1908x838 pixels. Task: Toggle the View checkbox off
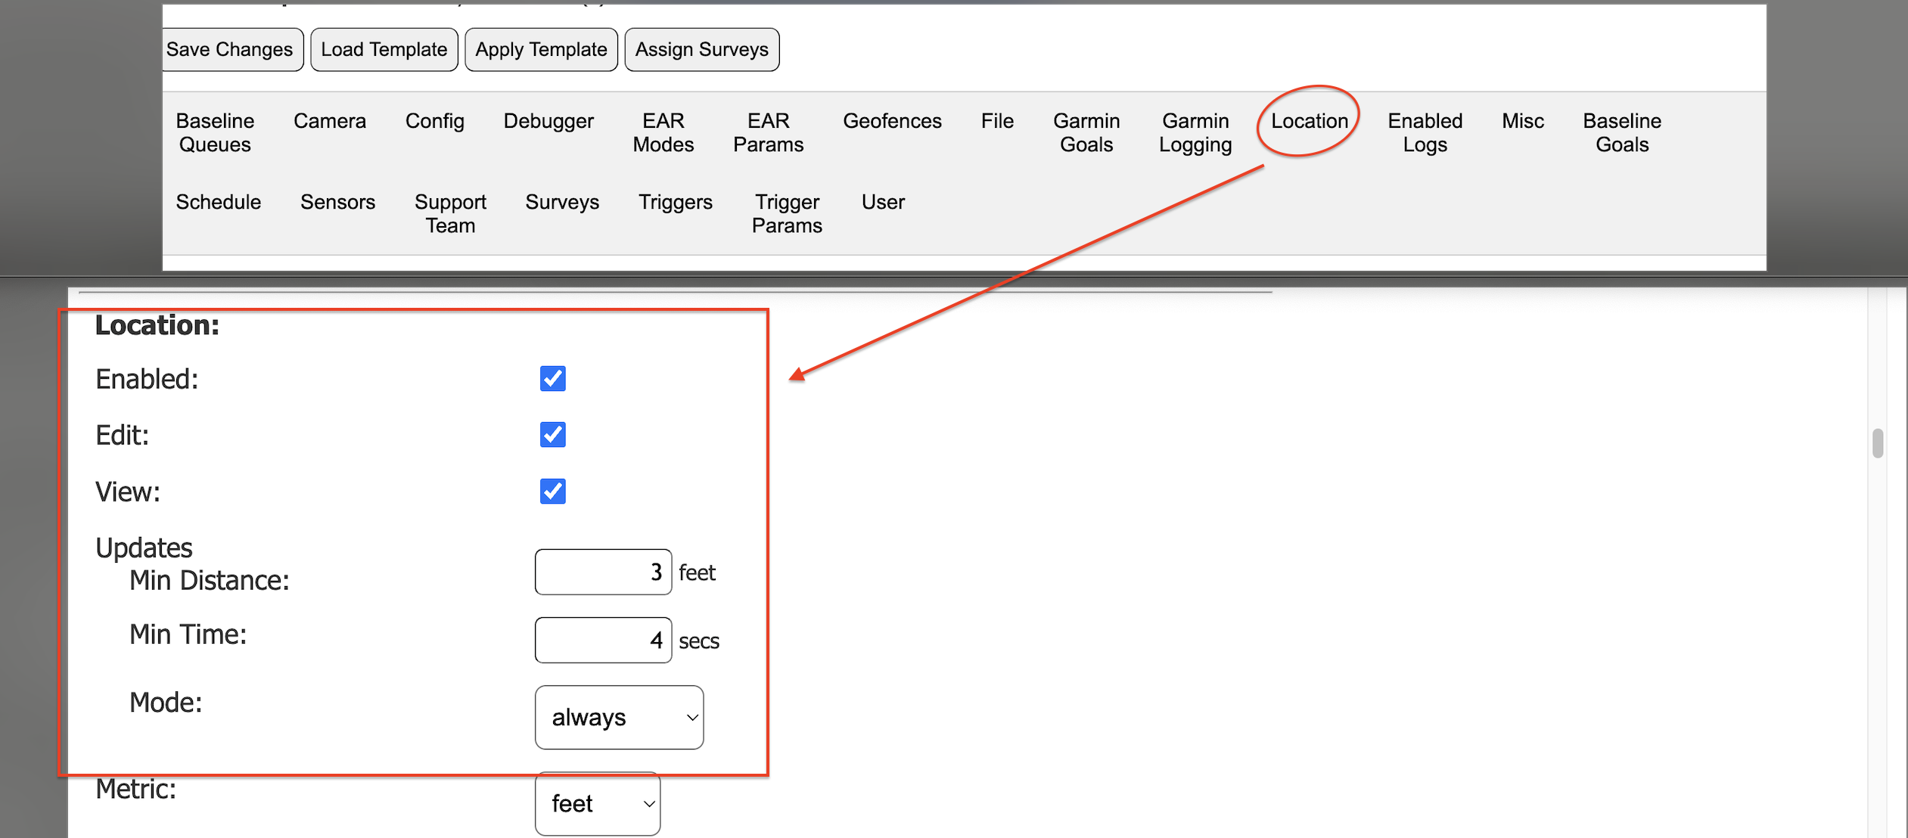point(552,492)
